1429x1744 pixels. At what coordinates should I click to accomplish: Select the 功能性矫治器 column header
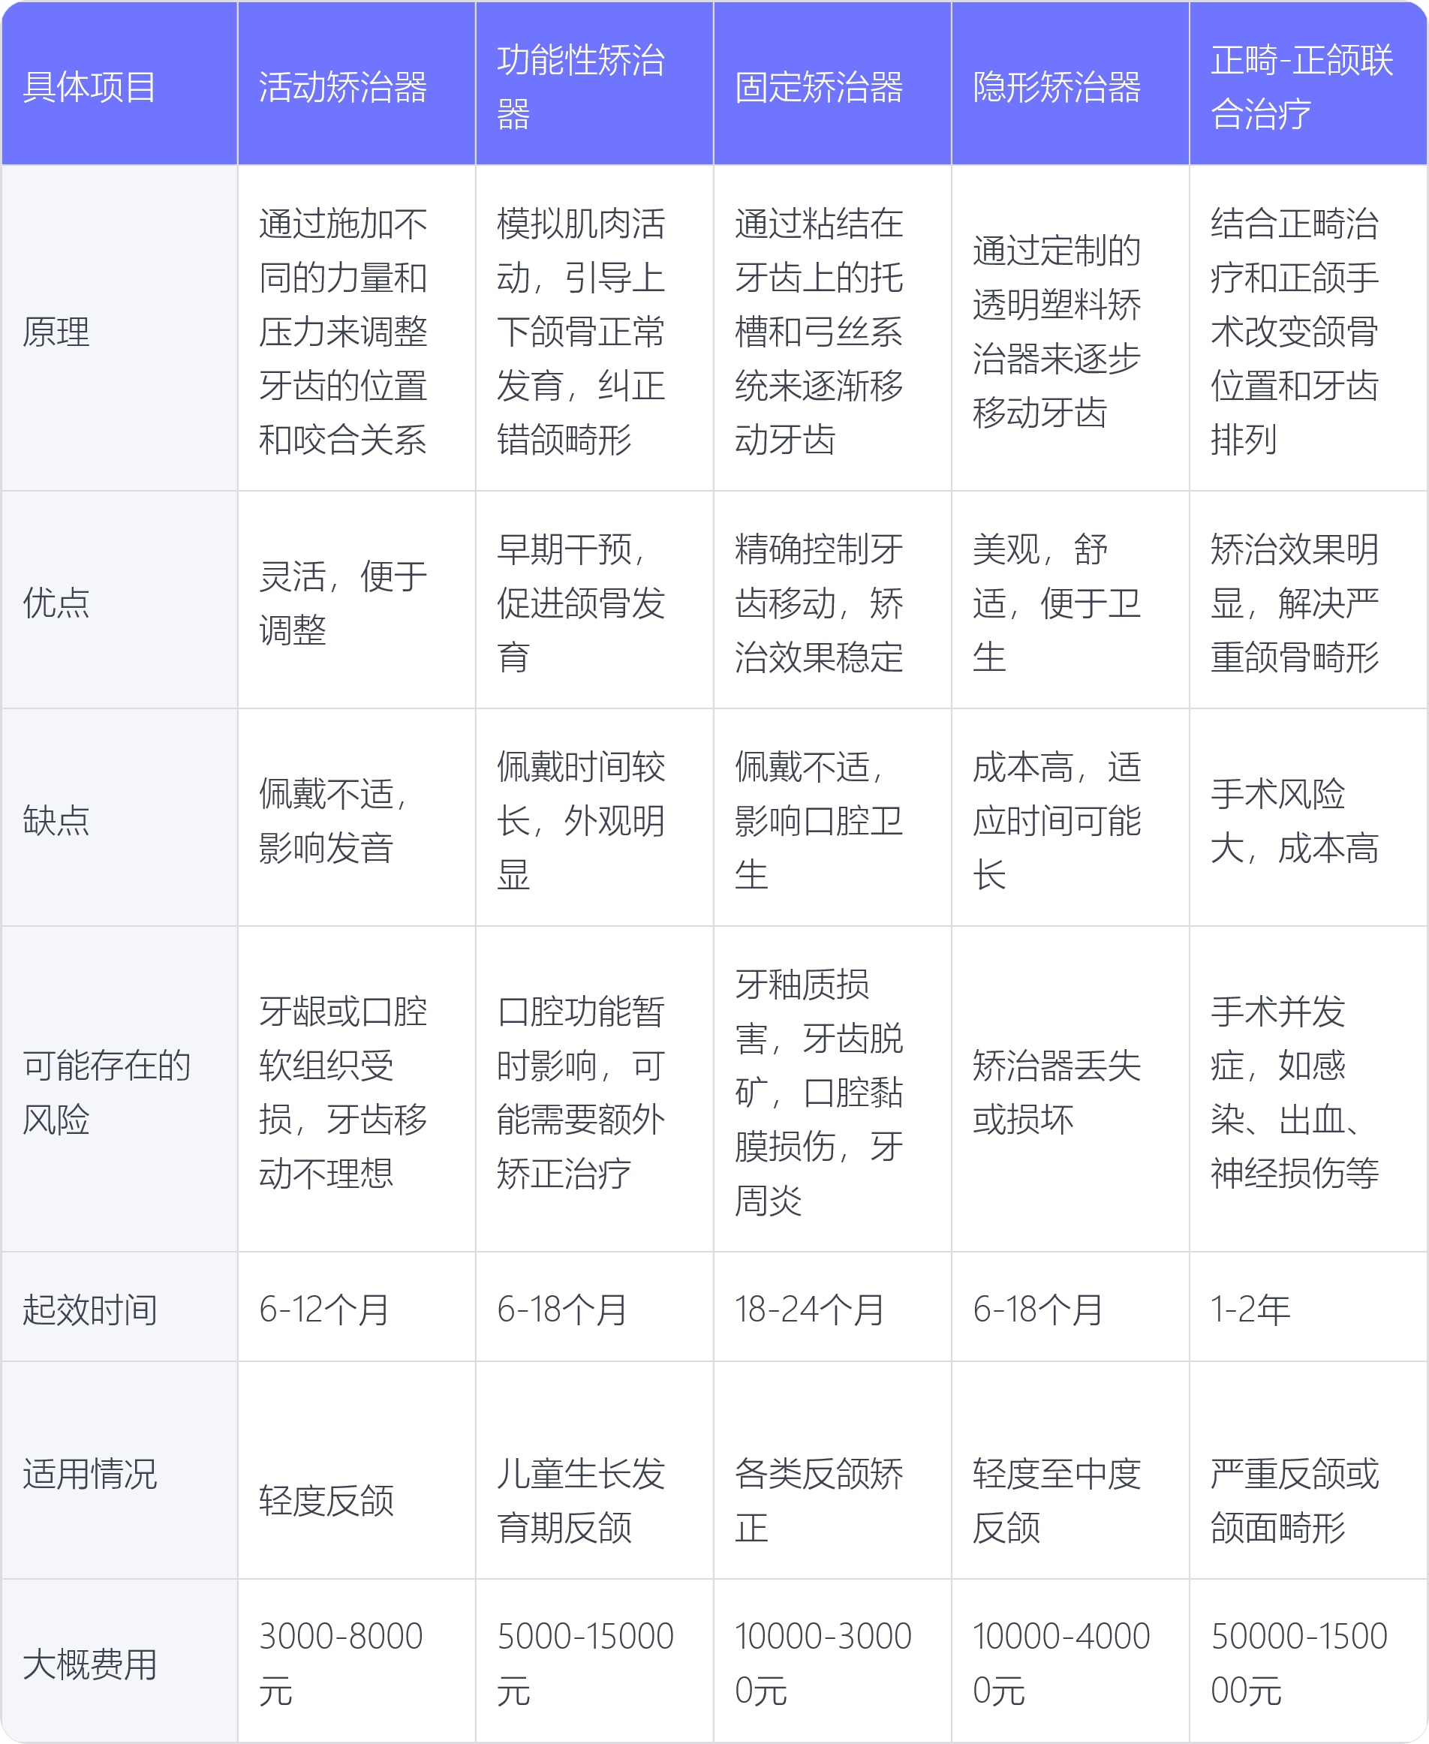coord(594,83)
